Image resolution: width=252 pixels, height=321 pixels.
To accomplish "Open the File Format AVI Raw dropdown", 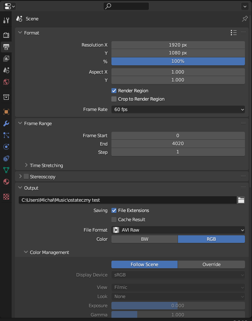I will pos(178,230).
